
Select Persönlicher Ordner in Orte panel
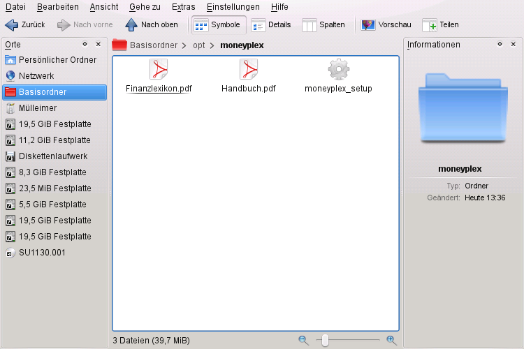54,60
